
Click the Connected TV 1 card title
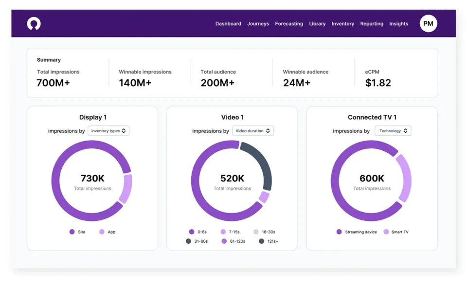click(372, 117)
